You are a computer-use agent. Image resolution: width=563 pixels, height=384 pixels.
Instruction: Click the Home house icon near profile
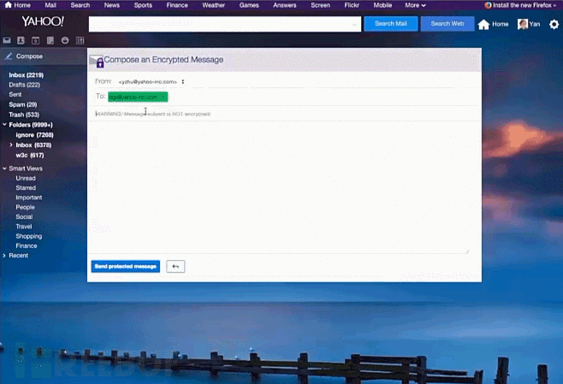(x=483, y=24)
